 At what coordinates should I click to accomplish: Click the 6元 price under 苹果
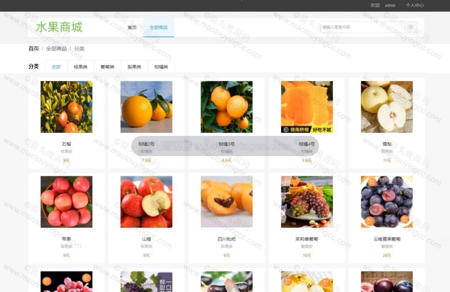point(66,255)
